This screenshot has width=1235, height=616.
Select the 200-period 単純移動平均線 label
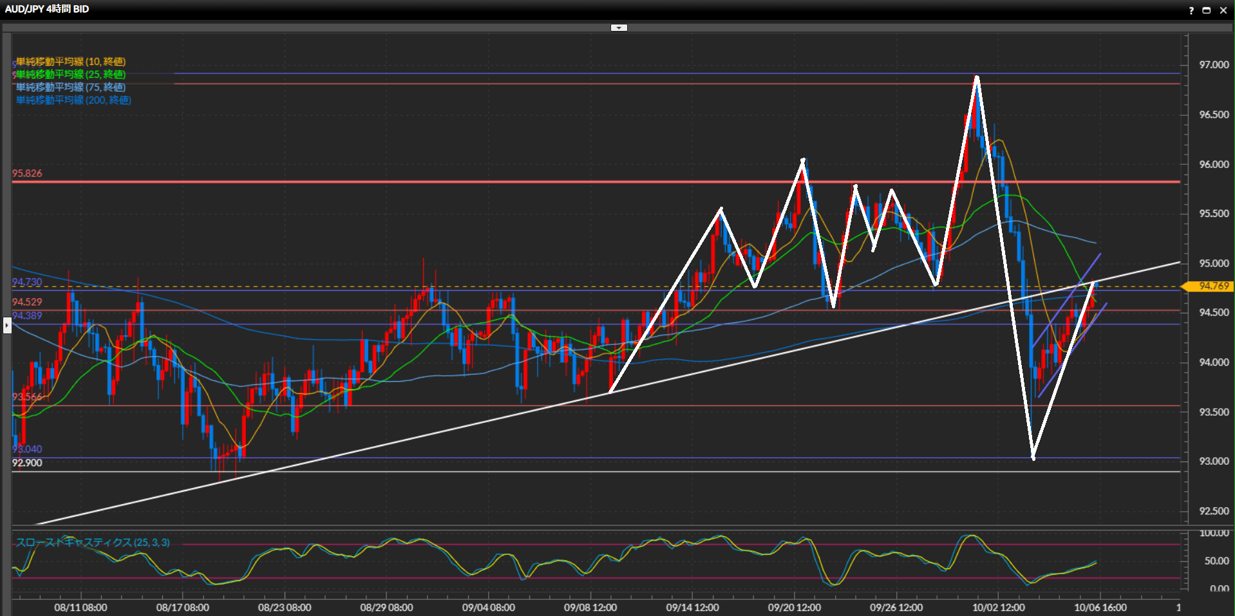[73, 100]
